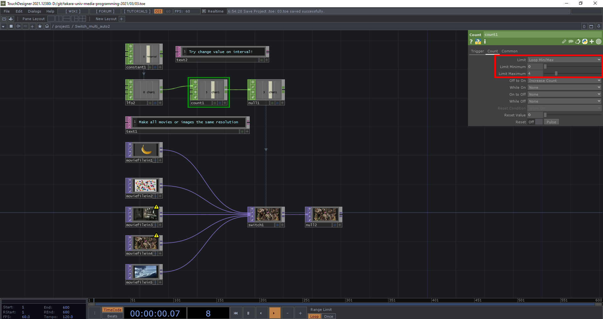The width and height of the screenshot is (603, 319).
Task: Open Python help for the Count operator
Action: point(478,42)
